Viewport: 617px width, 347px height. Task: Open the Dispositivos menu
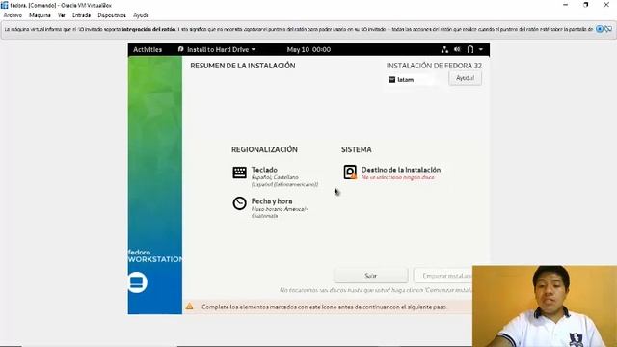click(112, 15)
